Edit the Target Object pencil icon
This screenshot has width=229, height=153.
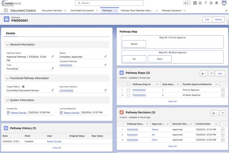53,90
